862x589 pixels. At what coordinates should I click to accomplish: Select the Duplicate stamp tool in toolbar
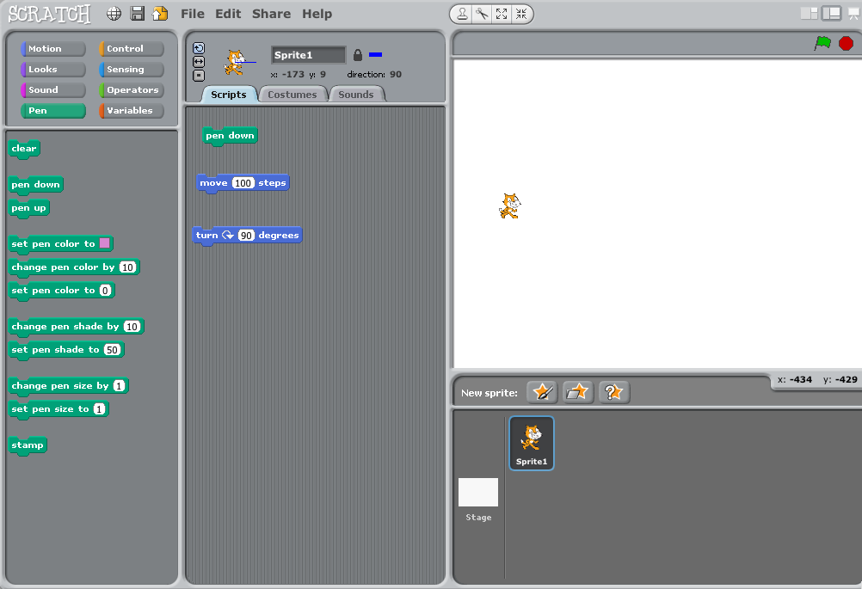coord(463,14)
